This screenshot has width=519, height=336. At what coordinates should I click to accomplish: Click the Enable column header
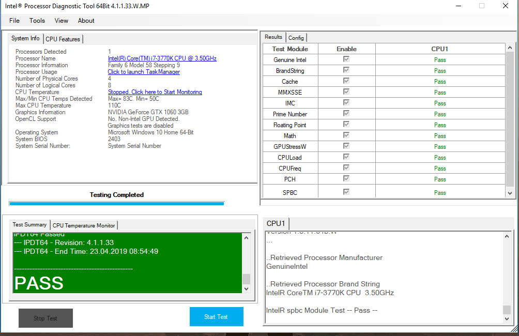[x=346, y=49]
